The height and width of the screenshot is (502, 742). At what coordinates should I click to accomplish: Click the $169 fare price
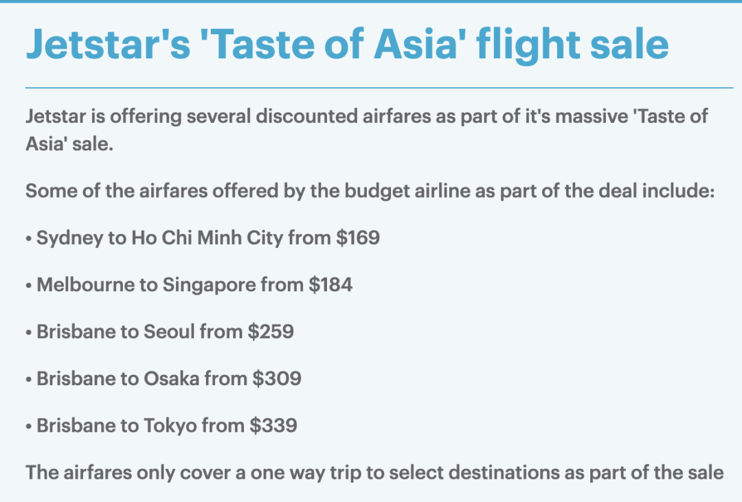[x=357, y=238]
